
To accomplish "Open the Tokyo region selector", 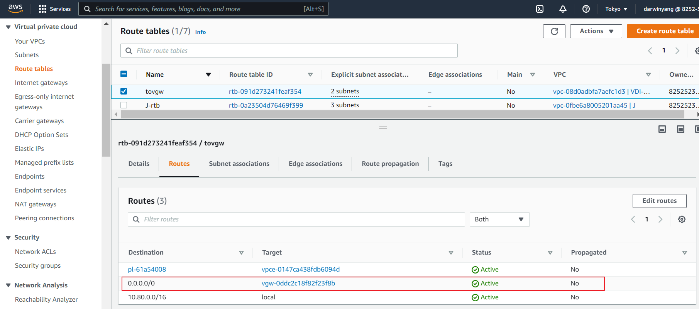I will (616, 9).
